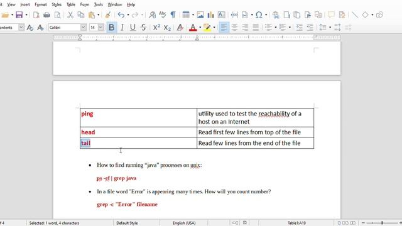402x226 pixels.
Task: Toggle Italic formatting
Action: click(x=122, y=28)
